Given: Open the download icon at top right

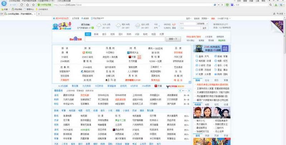Looking at the screenshot, I should pyautogui.click(x=276, y=5).
